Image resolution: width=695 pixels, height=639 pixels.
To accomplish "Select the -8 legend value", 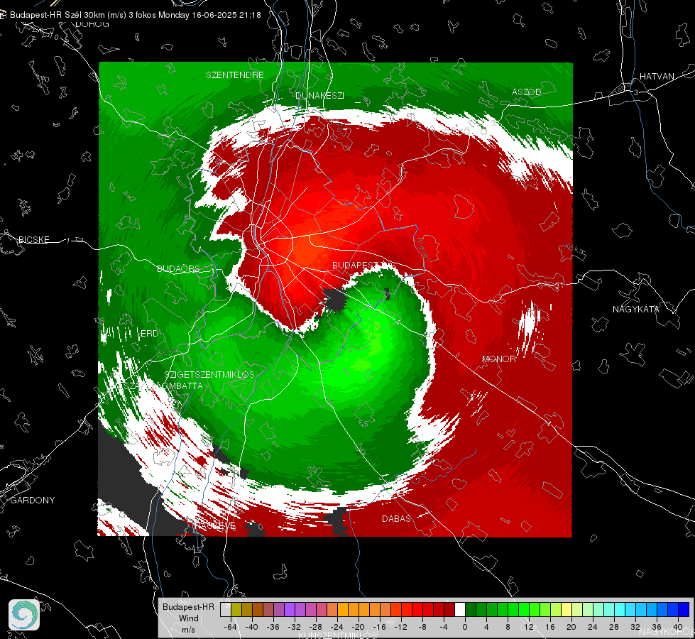I will [x=422, y=627].
